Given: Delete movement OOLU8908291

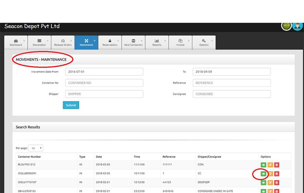Looking at the screenshot, I should point(277,174).
